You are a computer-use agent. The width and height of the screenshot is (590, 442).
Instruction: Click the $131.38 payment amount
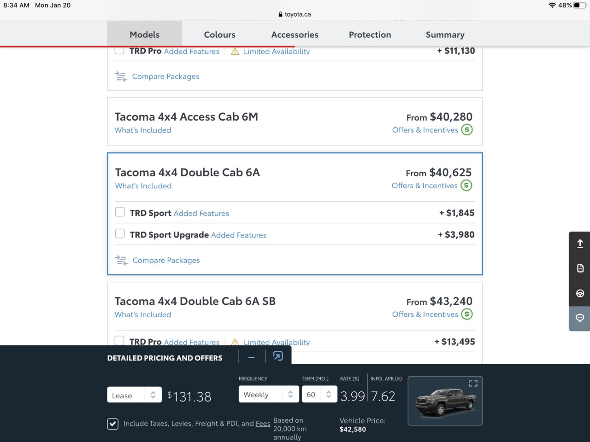coord(189,396)
